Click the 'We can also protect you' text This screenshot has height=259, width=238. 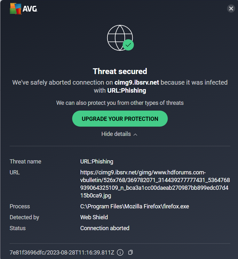click(x=120, y=103)
